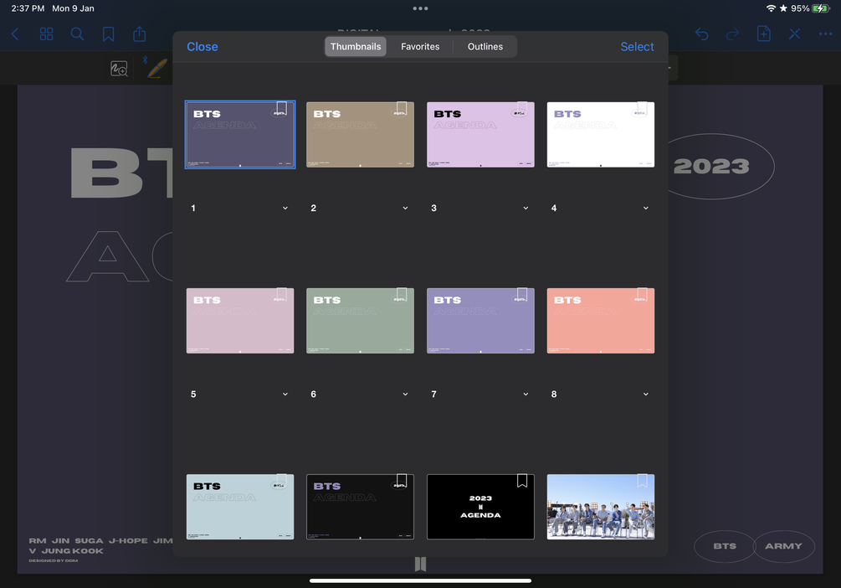The image size is (841, 588).
Task: Open the lilac page 3 thumbnail
Action: point(480,135)
